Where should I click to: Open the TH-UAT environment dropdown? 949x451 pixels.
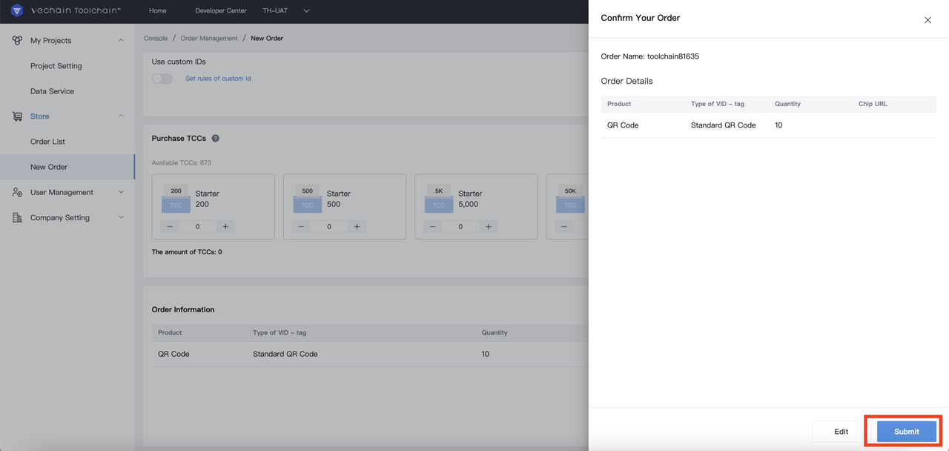(x=286, y=11)
